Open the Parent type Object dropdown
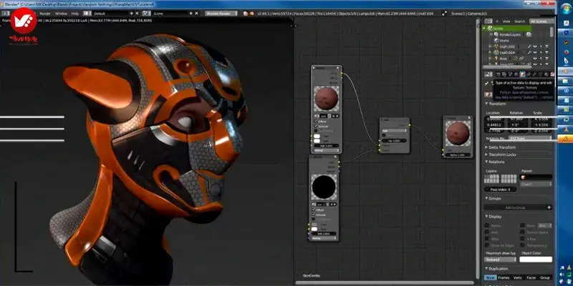 [x=536, y=184]
